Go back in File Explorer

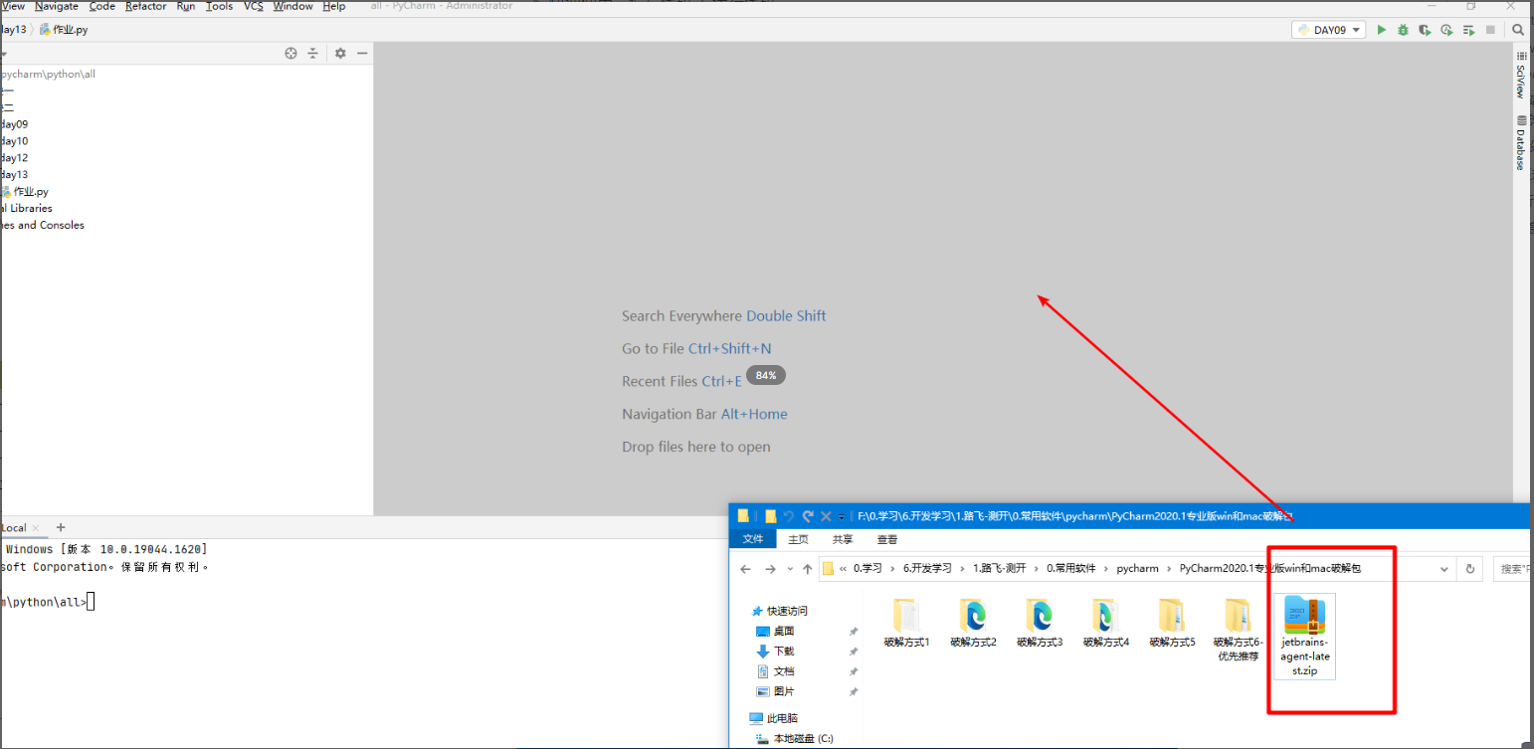pos(745,569)
